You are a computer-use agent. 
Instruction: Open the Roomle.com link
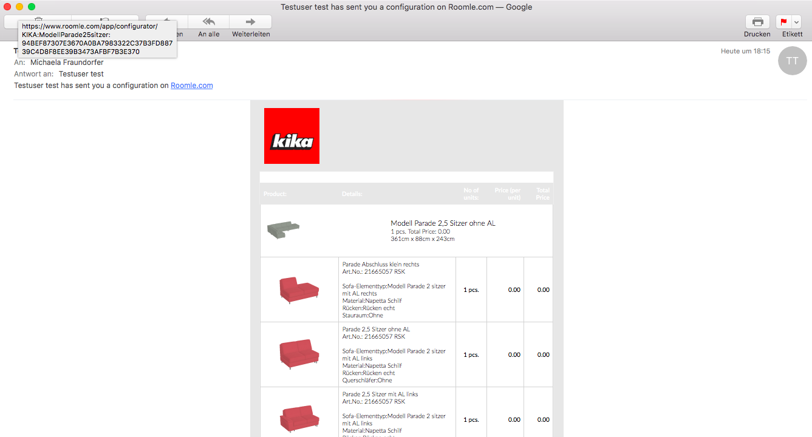tap(192, 86)
